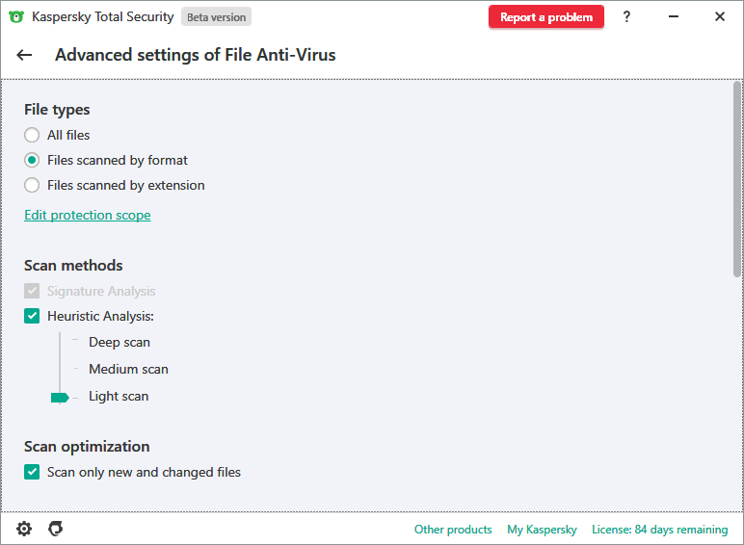Viewport: 744px width, 545px height.
Task: Select Files scanned by extension
Action: 32,185
